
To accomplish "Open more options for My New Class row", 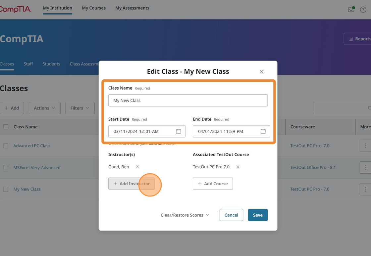I will [365, 189].
